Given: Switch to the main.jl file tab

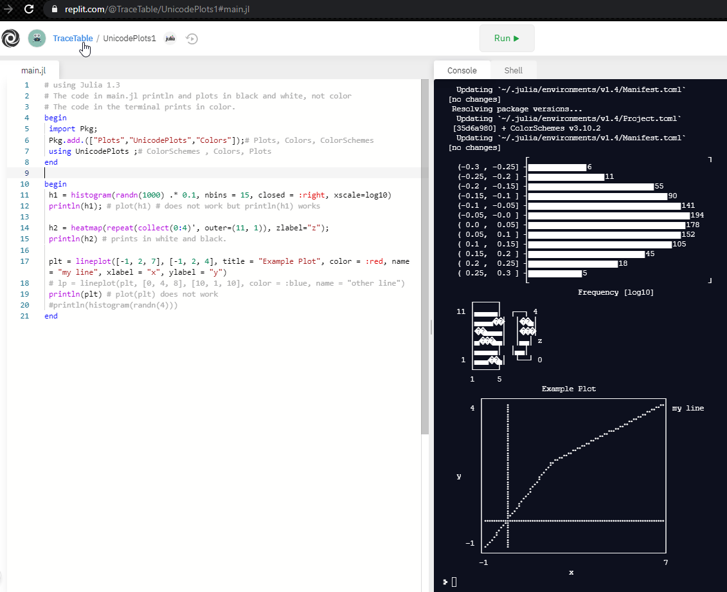Looking at the screenshot, I should tap(33, 70).
